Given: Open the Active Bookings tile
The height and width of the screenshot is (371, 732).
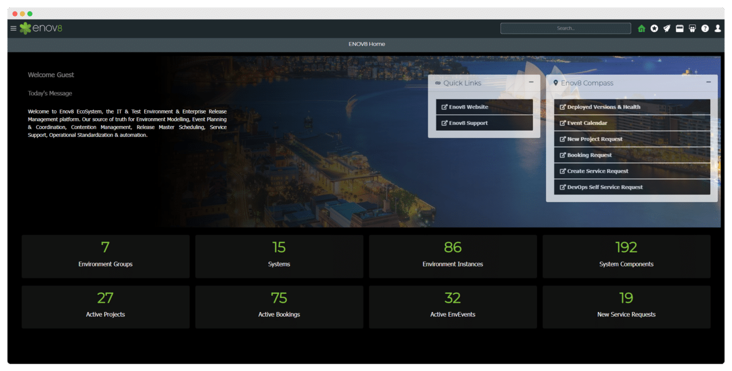Looking at the screenshot, I should (x=279, y=307).
